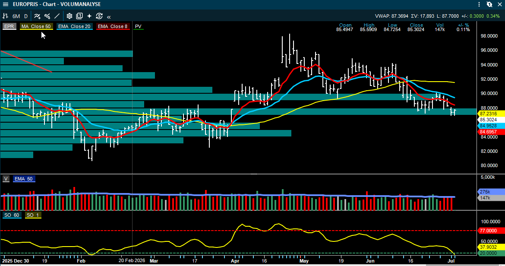
Task: Click the Open 85.4947 value
Action: point(344,30)
